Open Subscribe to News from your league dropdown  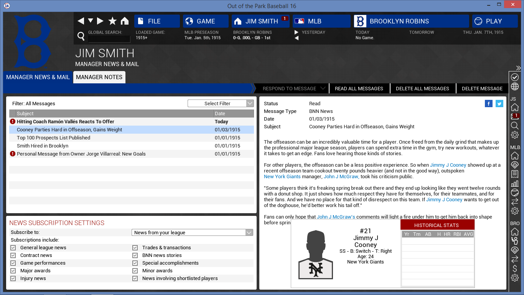click(192, 232)
